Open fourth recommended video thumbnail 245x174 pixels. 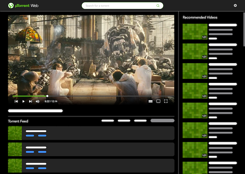[x=195, y=91]
